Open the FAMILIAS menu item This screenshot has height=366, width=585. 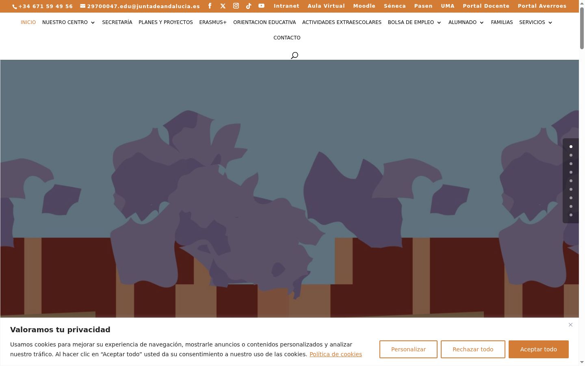(502, 22)
